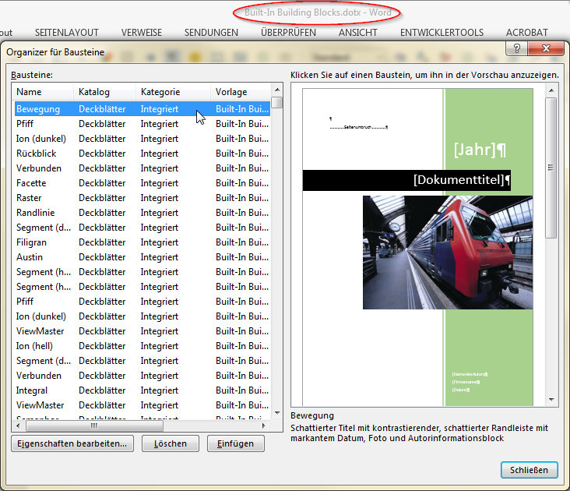The width and height of the screenshot is (570, 491).
Task: Click the Schließen button
Action: pos(529,470)
